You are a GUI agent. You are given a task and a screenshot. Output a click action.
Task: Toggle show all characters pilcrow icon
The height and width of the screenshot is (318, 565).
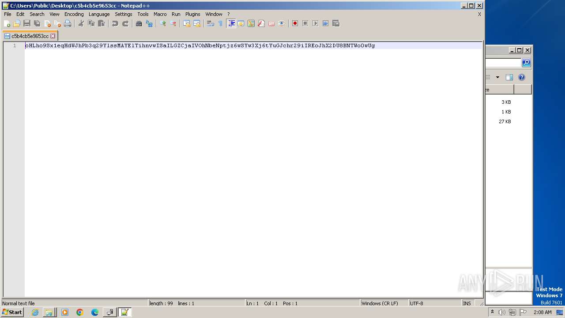[x=221, y=23]
